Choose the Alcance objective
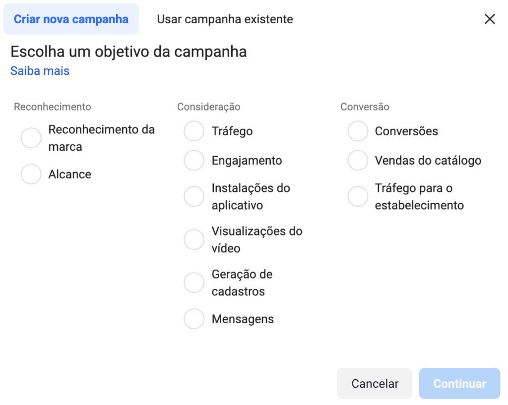508x405 pixels. click(x=31, y=174)
